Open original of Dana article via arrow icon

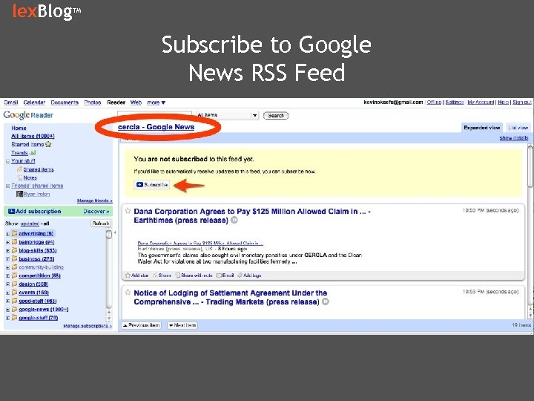point(234,221)
